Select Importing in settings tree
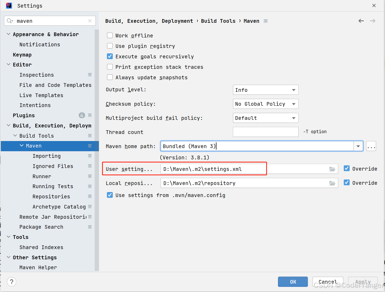 pyautogui.click(x=47, y=156)
